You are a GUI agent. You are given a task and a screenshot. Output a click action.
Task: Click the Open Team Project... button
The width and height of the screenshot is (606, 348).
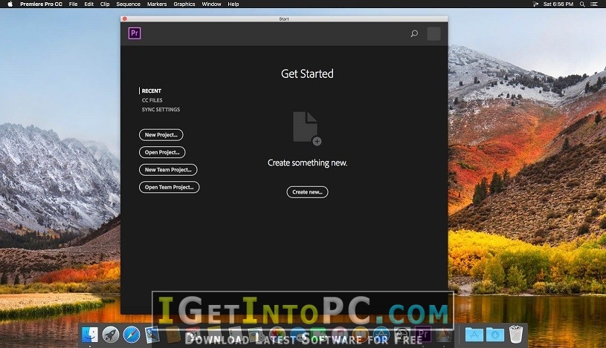[170, 187]
